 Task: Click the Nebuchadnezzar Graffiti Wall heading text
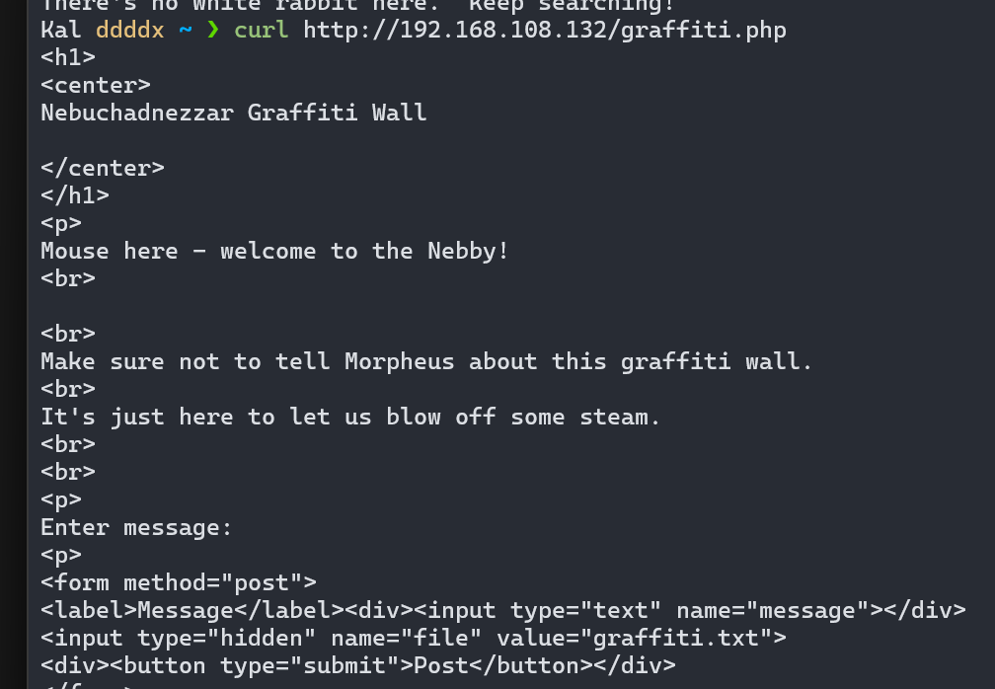point(234,113)
